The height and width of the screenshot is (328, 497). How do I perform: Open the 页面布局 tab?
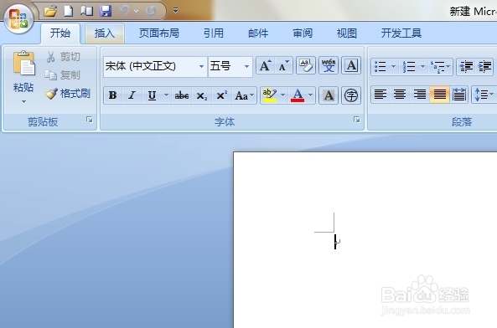(x=158, y=33)
